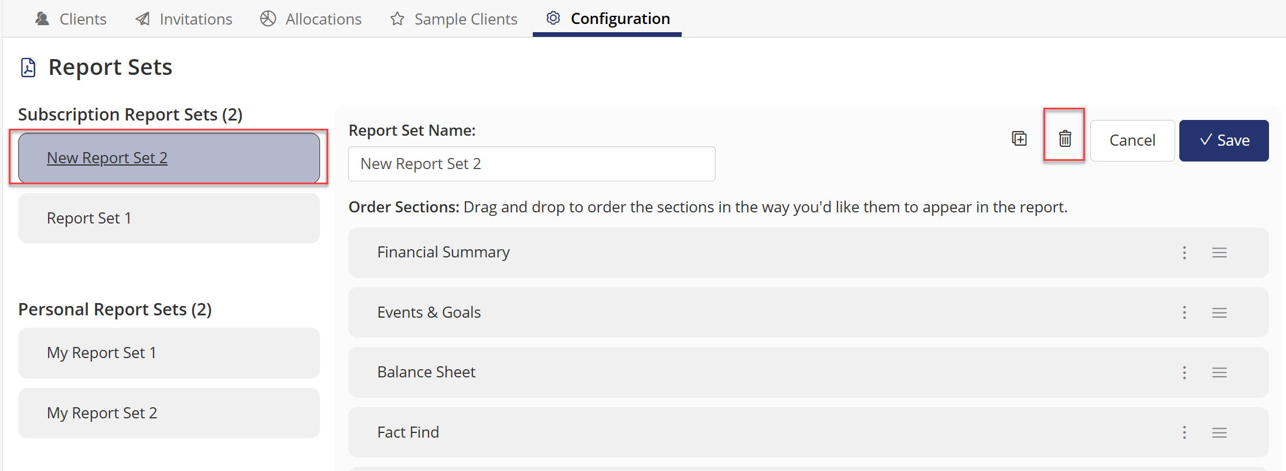Open Financial Summary three-dot options menu
The image size is (1286, 471).
point(1185,253)
